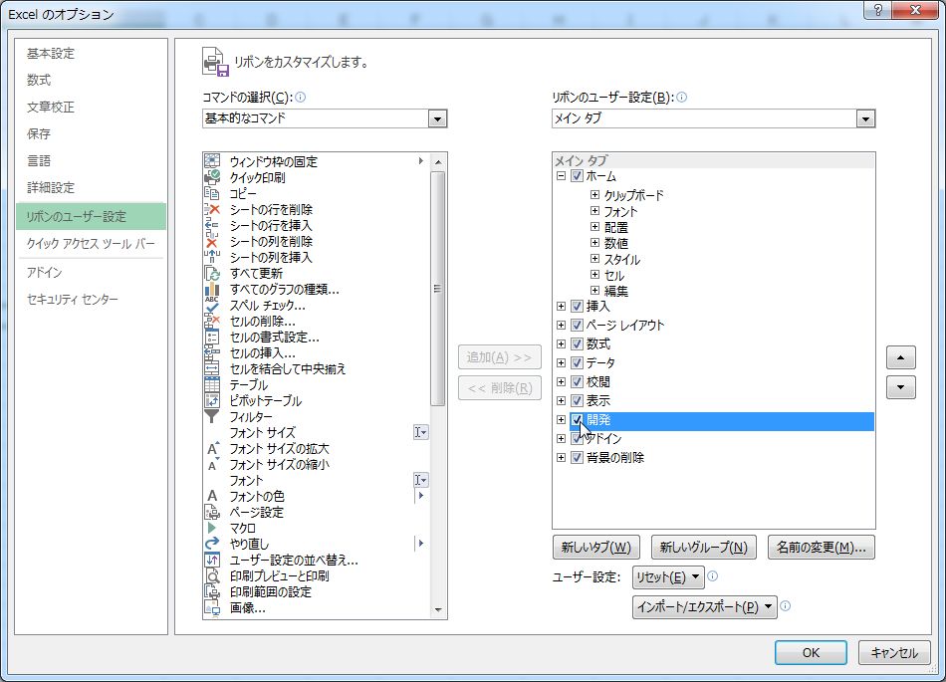
Task: Move selected tab up with arrow button
Action: click(x=901, y=357)
